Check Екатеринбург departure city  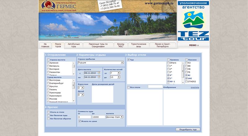[48, 83]
